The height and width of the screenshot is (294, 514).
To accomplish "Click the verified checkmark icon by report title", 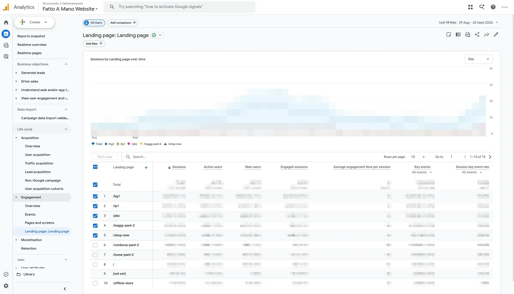I will coord(154,35).
